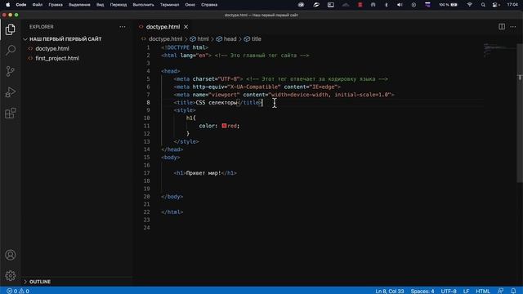Click the title breadcrumb item
This screenshot has width=523, height=294.
tap(256, 39)
